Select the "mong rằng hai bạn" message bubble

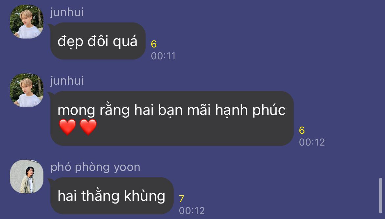point(172,118)
